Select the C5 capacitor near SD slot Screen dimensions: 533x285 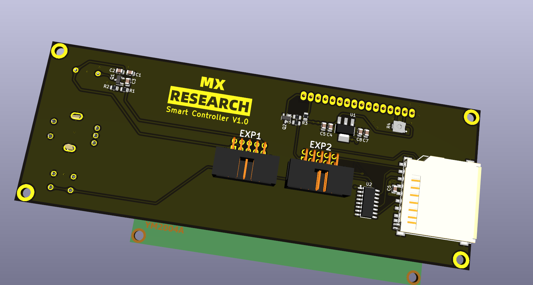coord(395,189)
